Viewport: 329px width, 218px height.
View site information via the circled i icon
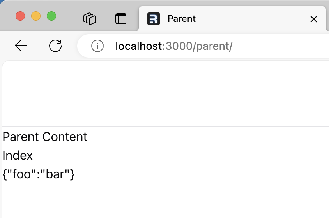click(97, 46)
